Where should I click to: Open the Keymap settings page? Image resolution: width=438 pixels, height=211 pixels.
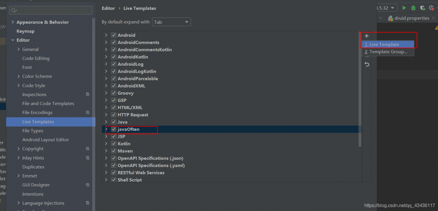(x=25, y=31)
